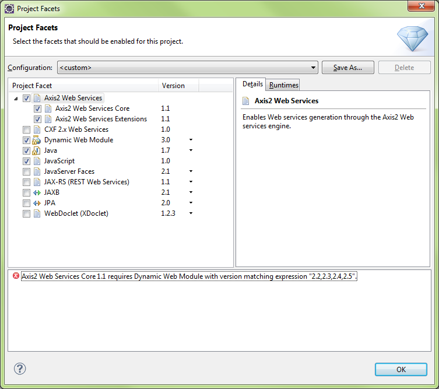Open the Configuration <custom> dropdown

point(187,68)
